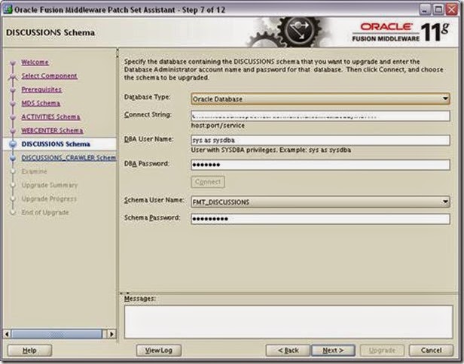This screenshot has width=464, height=364.
Task: Cancel the Patch Set Assistant
Action: point(431,350)
